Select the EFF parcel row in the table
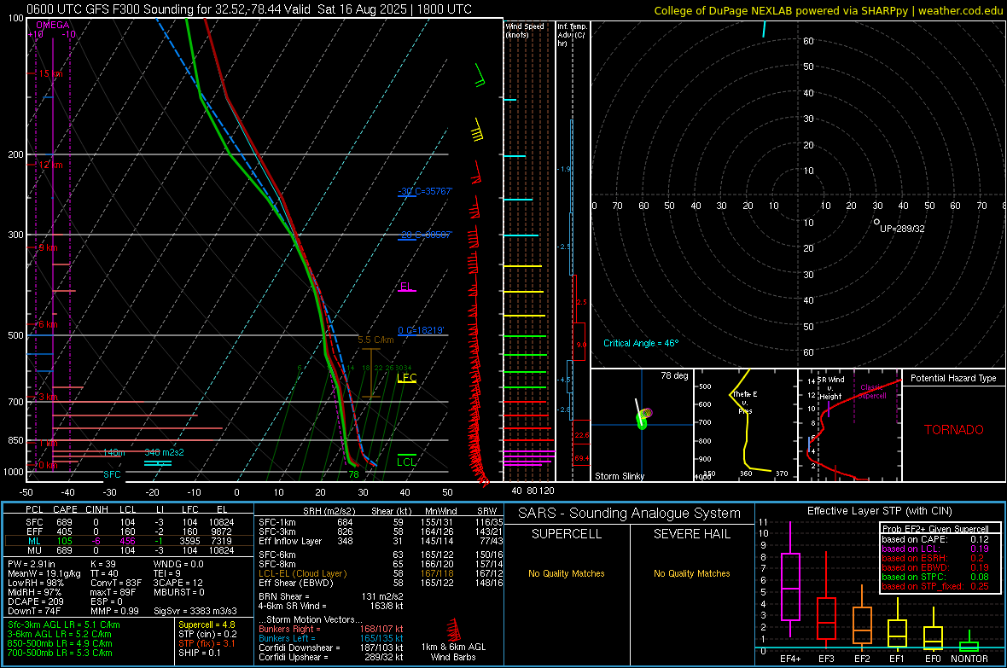Viewport: 1007px width, 668px height. [129, 531]
